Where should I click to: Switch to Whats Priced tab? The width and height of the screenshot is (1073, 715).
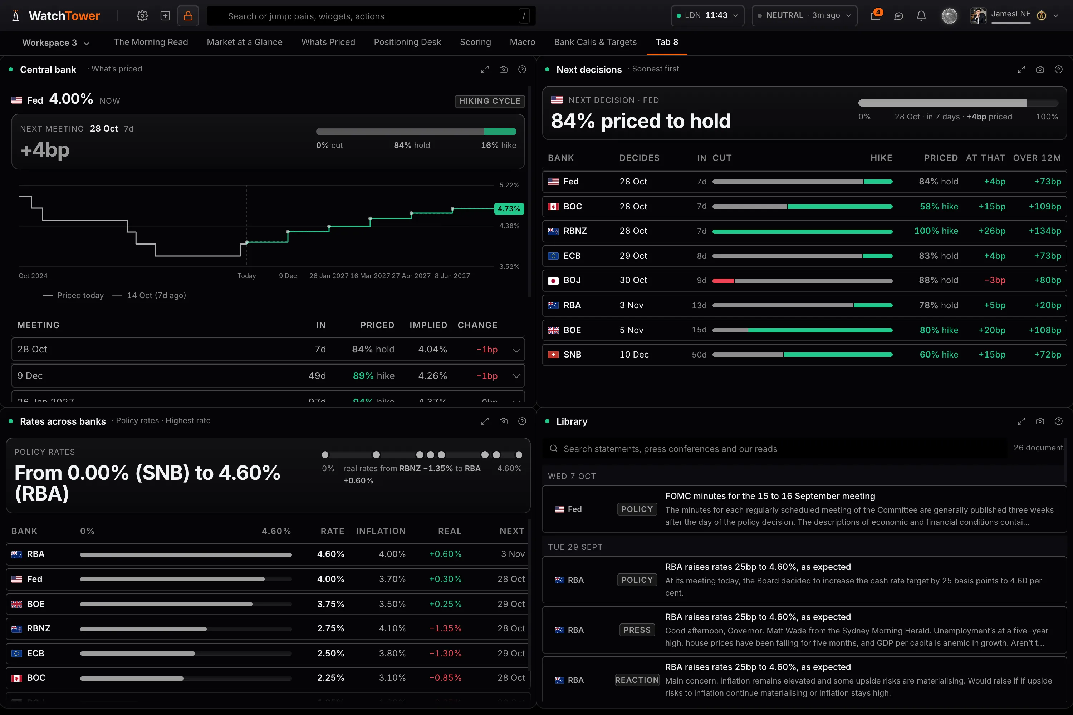tap(328, 43)
